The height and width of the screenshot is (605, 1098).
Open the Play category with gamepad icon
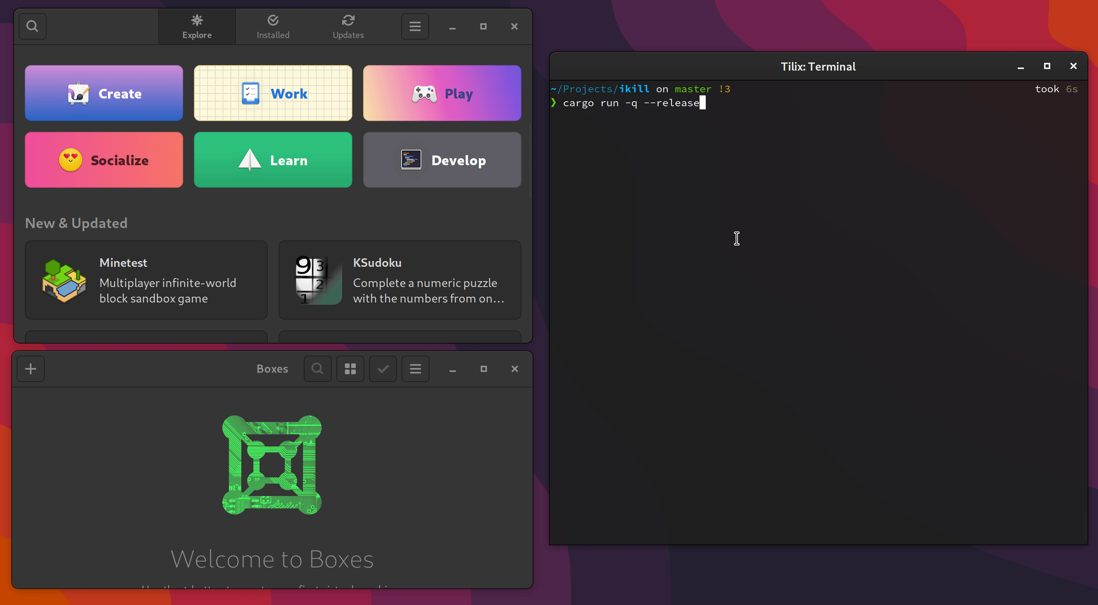point(442,93)
